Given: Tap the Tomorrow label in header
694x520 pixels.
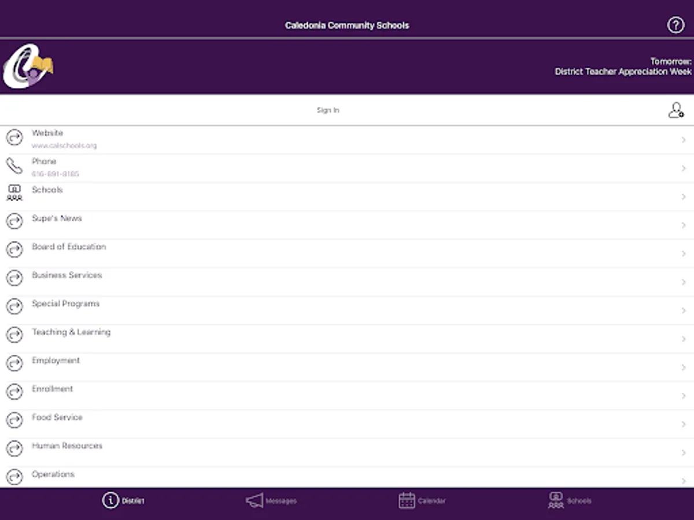Looking at the screenshot, I should point(671,61).
